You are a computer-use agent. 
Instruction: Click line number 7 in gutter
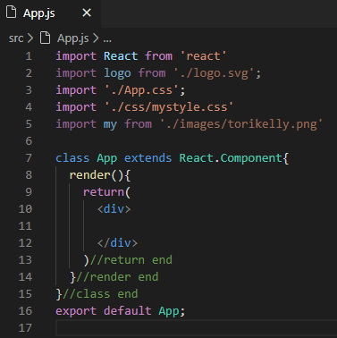click(x=29, y=158)
